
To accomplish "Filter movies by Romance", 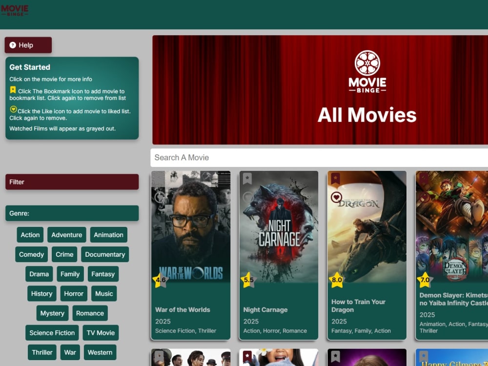I will (x=90, y=313).
